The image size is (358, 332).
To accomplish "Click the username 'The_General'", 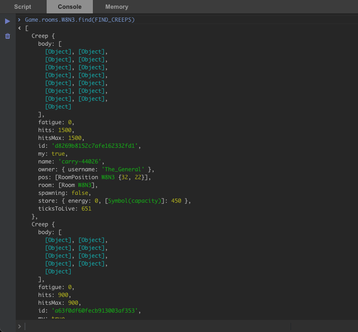I will (x=123, y=169).
